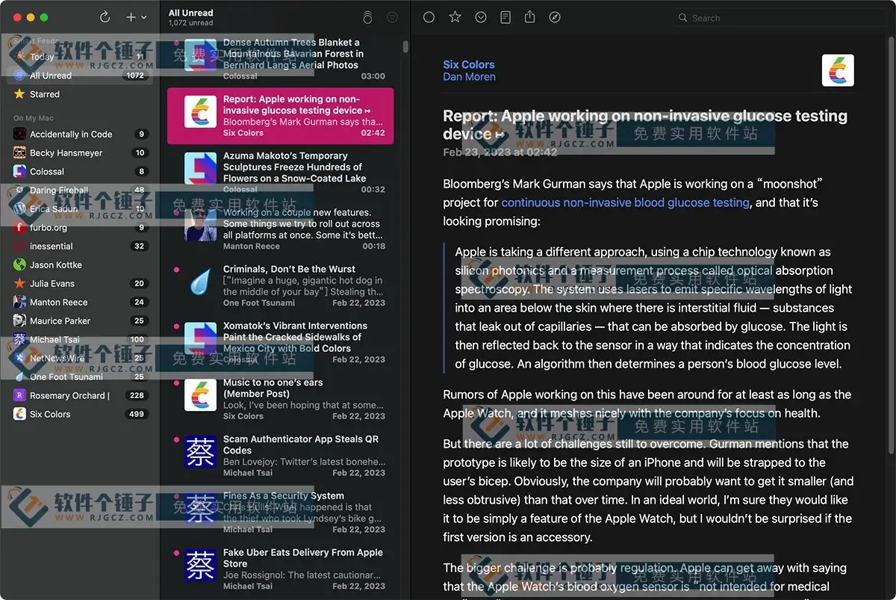Image resolution: width=896 pixels, height=600 pixels.
Task: Collapse the On My Mac section header
Action: (x=34, y=118)
